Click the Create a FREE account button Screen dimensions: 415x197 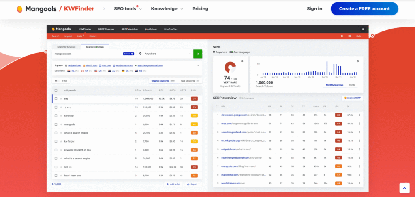pyautogui.click(x=364, y=9)
